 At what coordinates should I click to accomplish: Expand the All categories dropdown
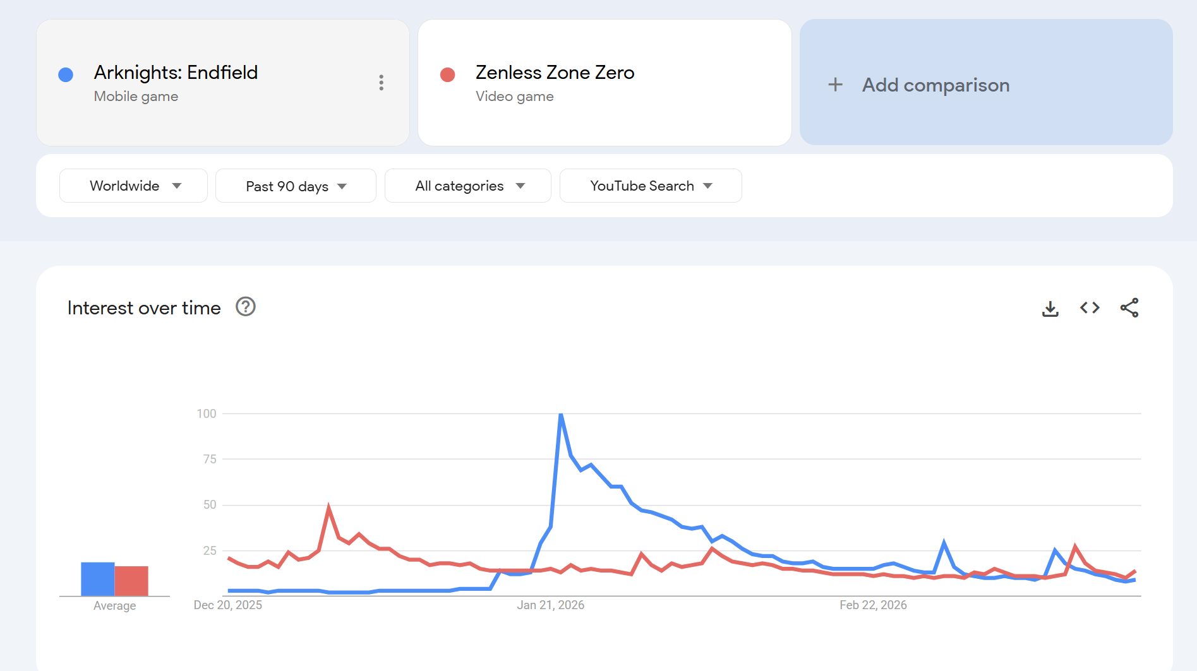(x=467, y=186)
